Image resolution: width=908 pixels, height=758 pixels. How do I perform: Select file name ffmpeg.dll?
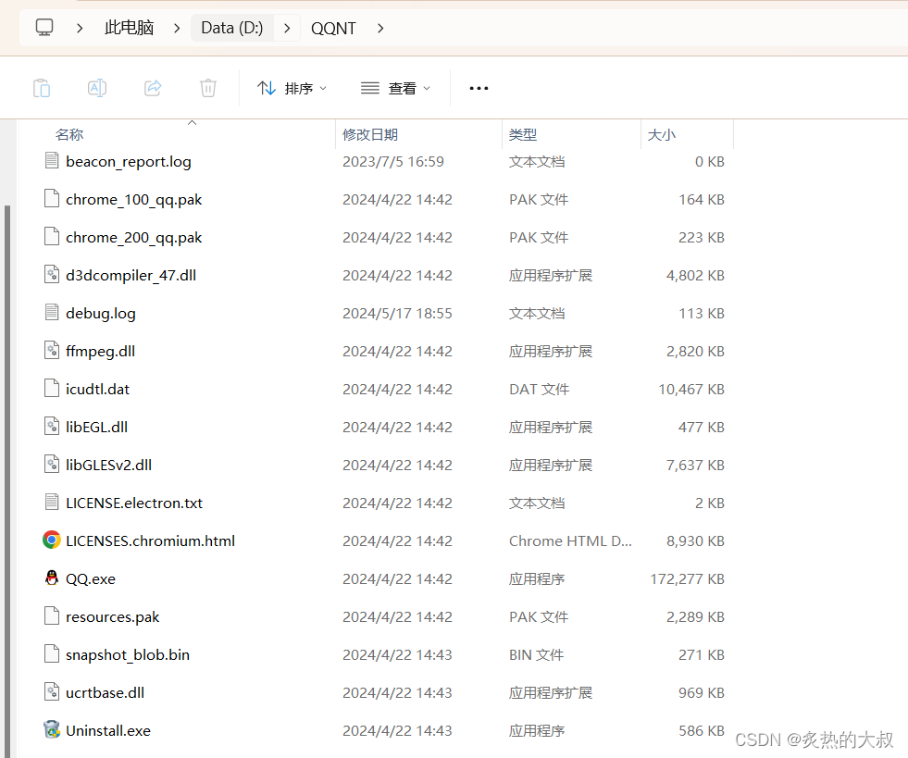(x=100, y=352)
